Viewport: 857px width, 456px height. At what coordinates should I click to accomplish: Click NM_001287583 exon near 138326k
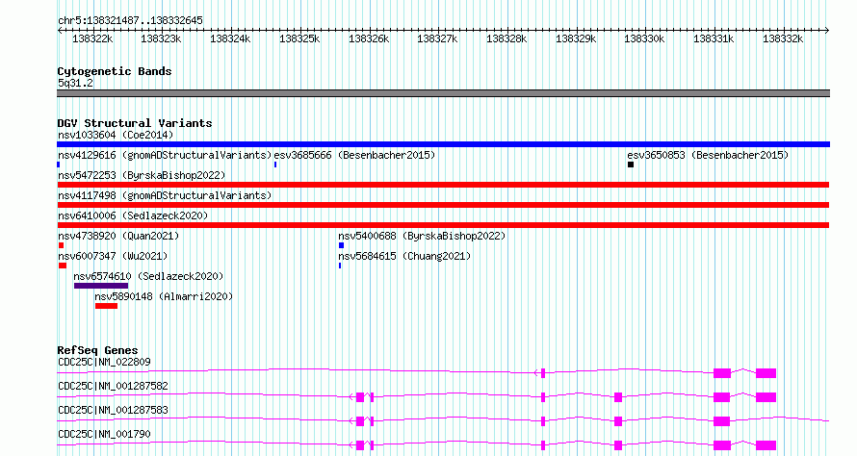(359, 421)
